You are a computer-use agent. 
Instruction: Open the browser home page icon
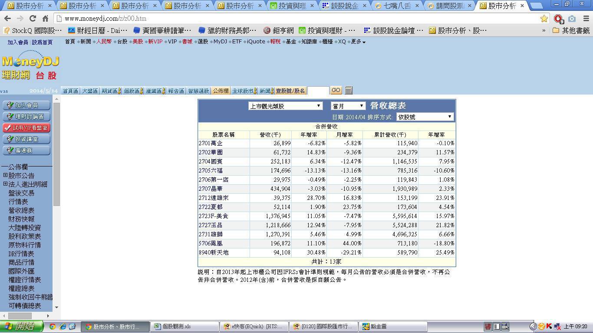pyautogui.click(x=45, y=19)
